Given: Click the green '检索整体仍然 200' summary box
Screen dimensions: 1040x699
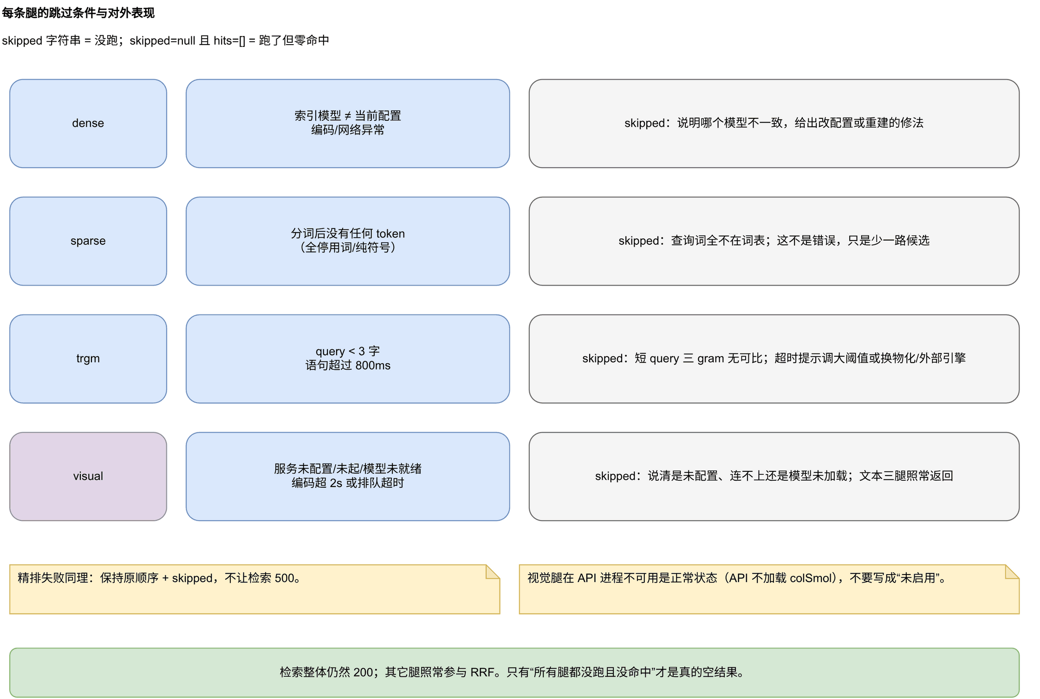Looking at the screenshot, I should (514, 672).
